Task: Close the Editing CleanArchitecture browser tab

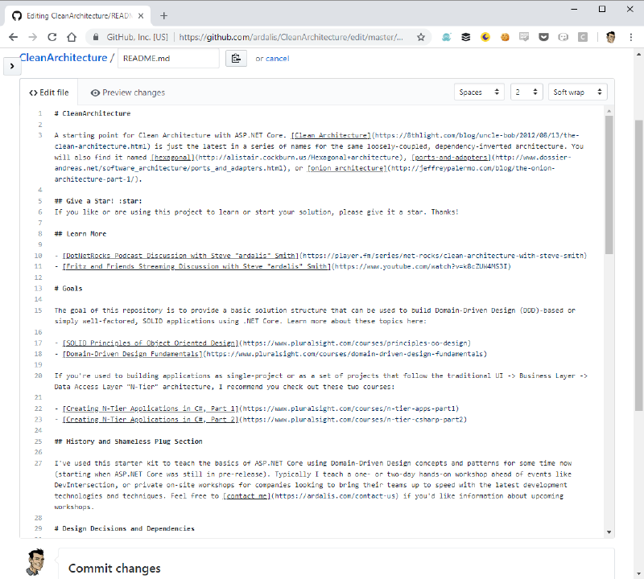Action: point(141,16)
